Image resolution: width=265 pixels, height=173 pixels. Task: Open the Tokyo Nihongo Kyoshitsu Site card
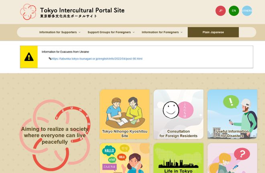(125, 114)
